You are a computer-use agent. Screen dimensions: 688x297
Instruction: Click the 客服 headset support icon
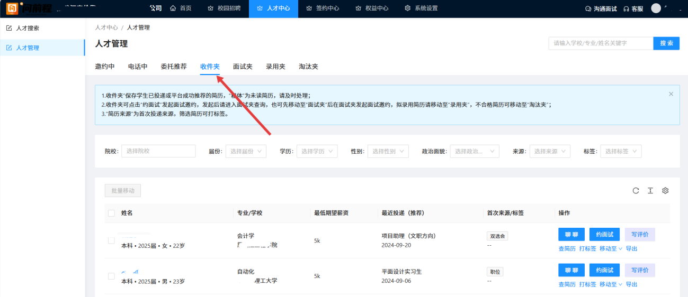pos(633,8)
